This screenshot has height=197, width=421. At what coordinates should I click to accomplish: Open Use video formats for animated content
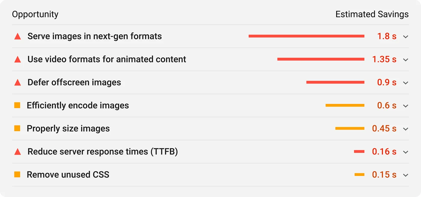pos(107,59)
